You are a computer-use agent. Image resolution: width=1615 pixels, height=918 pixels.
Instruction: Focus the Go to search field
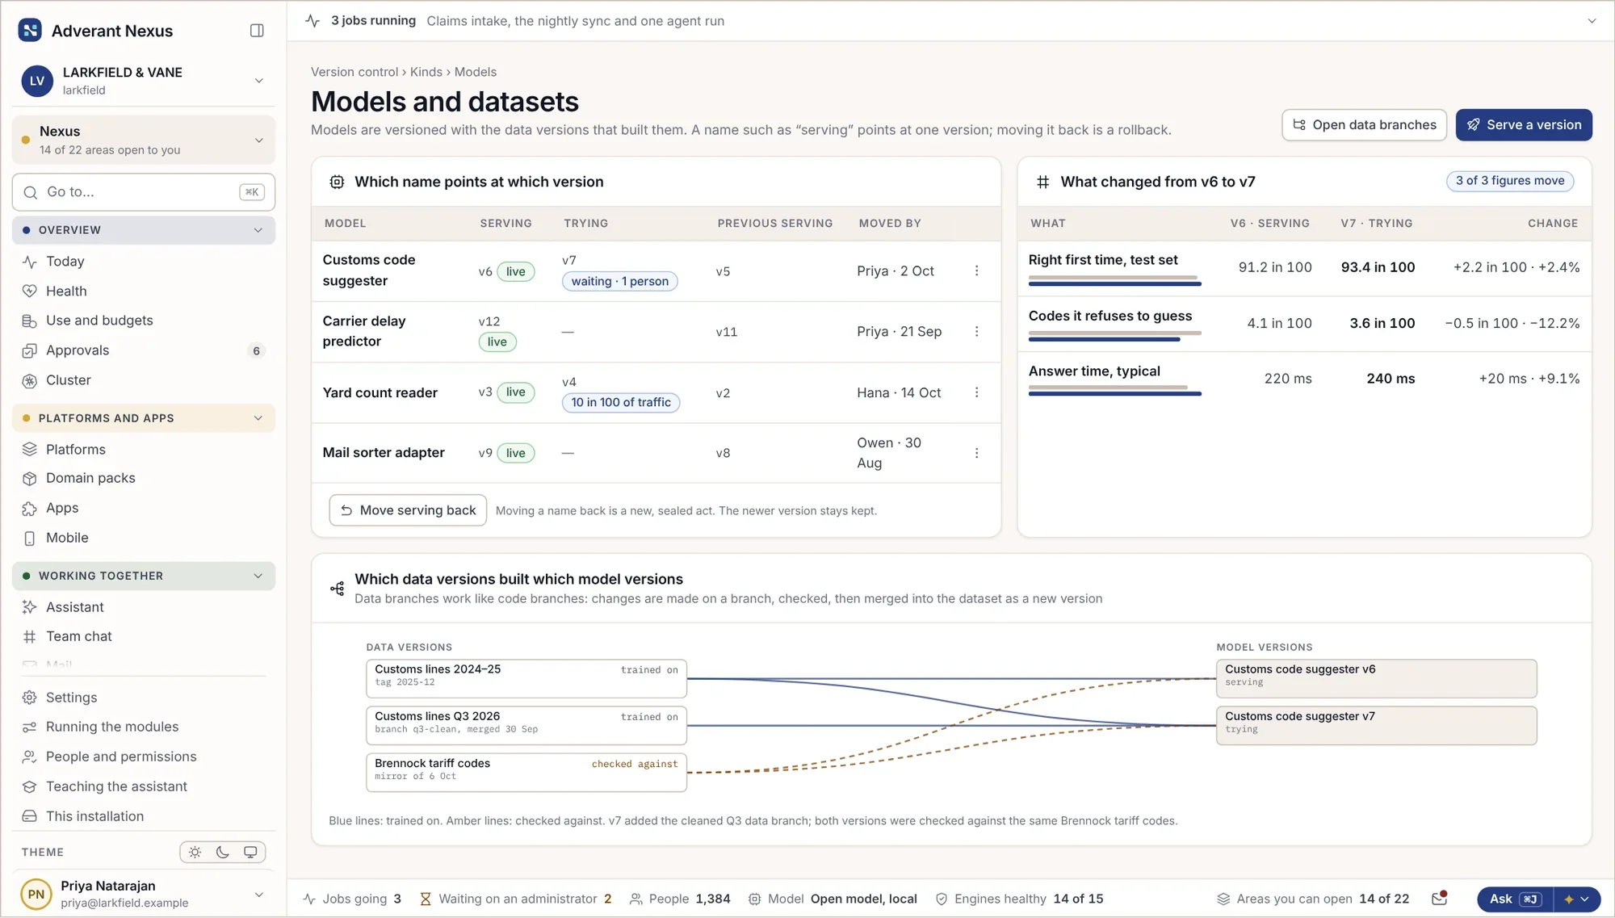144,192
